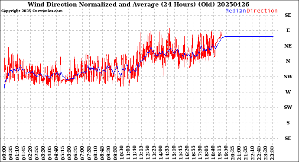Click the 14:35 time label

167,153
